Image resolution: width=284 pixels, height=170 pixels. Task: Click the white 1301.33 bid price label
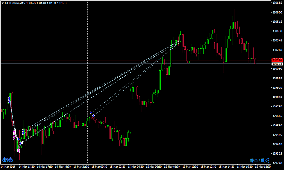click(x=277, y=64)
